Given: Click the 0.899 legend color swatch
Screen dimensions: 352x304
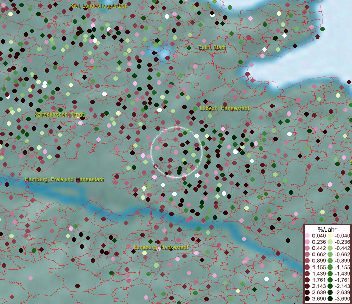Looking at the screenshot, I should (307, 261).
